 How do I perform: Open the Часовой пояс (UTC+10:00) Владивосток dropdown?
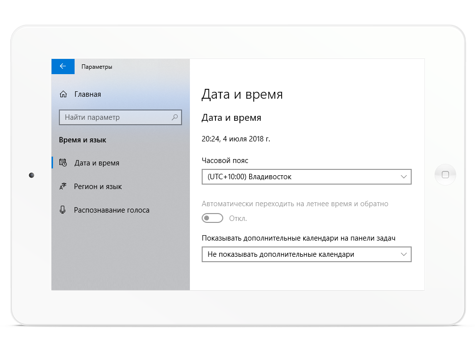click(x=299, y=177)
